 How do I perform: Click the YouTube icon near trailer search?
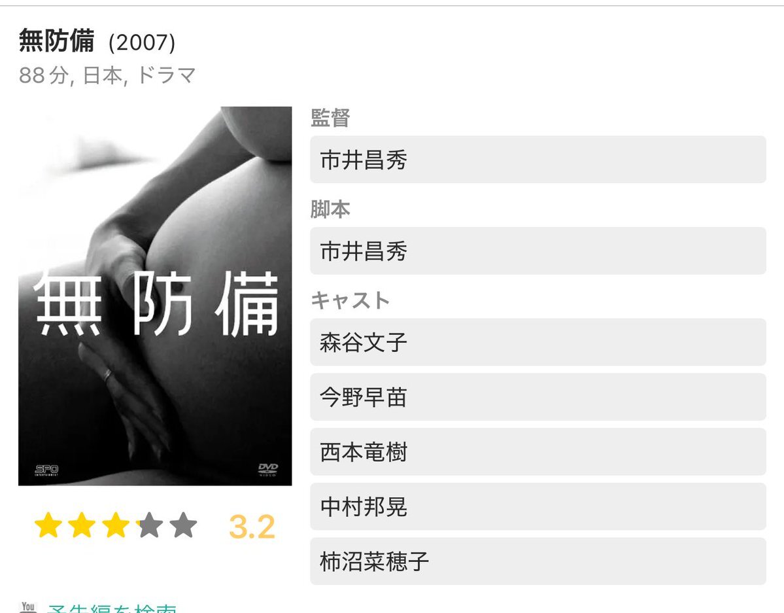point(28,608)
